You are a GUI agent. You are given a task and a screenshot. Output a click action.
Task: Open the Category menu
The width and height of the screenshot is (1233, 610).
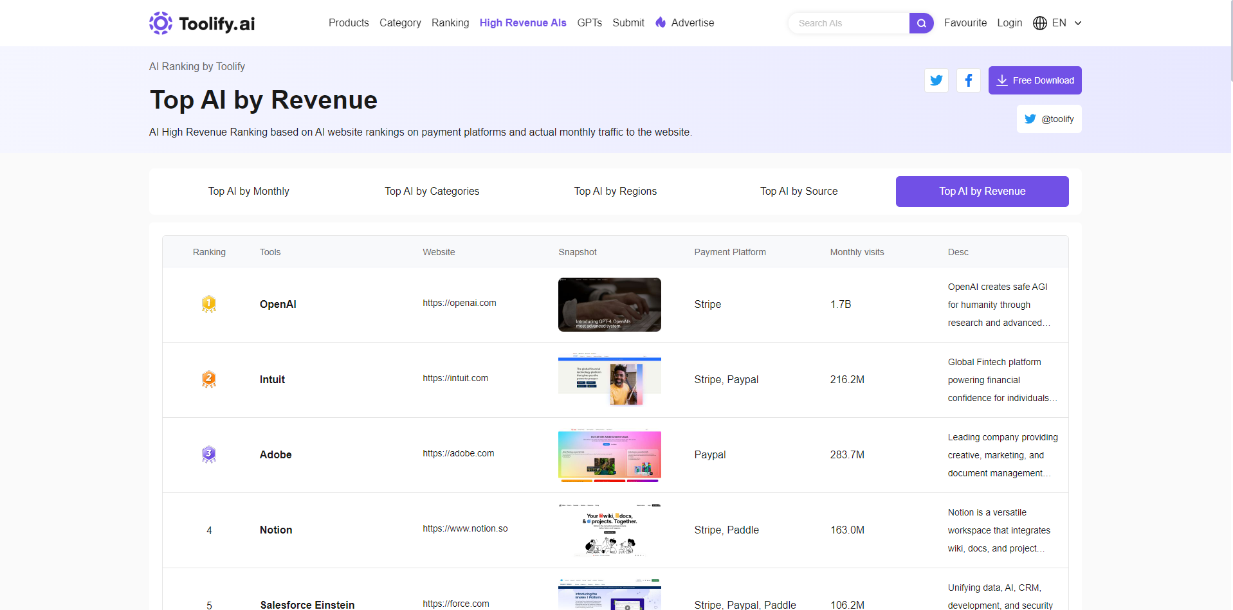click(400, 22)
